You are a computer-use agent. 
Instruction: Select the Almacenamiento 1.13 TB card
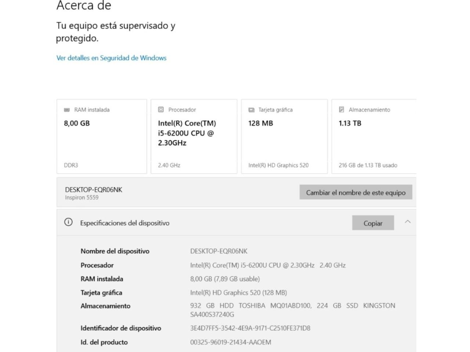[374, 136]
